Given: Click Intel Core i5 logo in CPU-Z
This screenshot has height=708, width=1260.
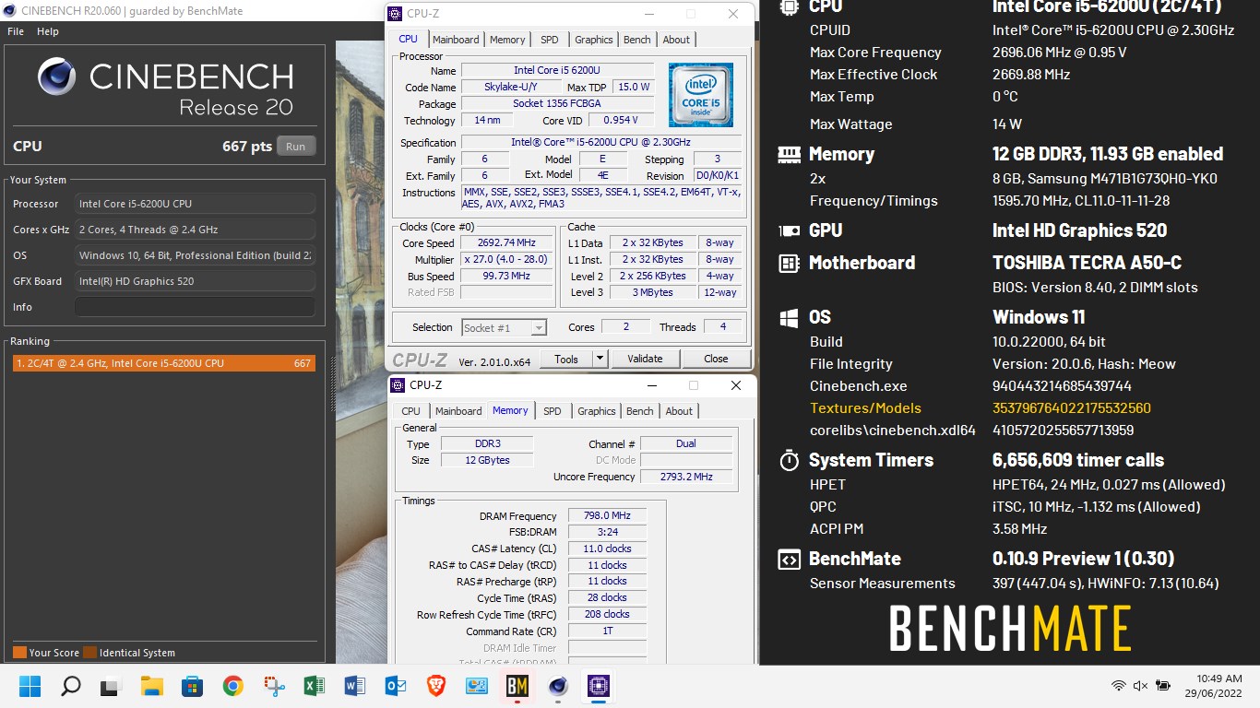Looking at the screenshot, I should [x=701, y=94].
